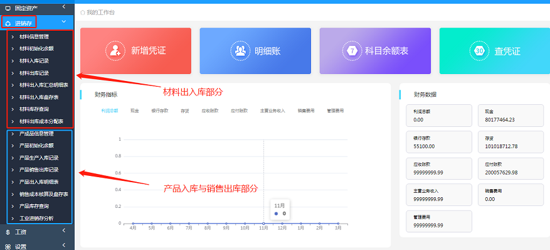The image size is (550, 250).
Task: Click the 11月 data point on chart
Action: tap(263, 224)
